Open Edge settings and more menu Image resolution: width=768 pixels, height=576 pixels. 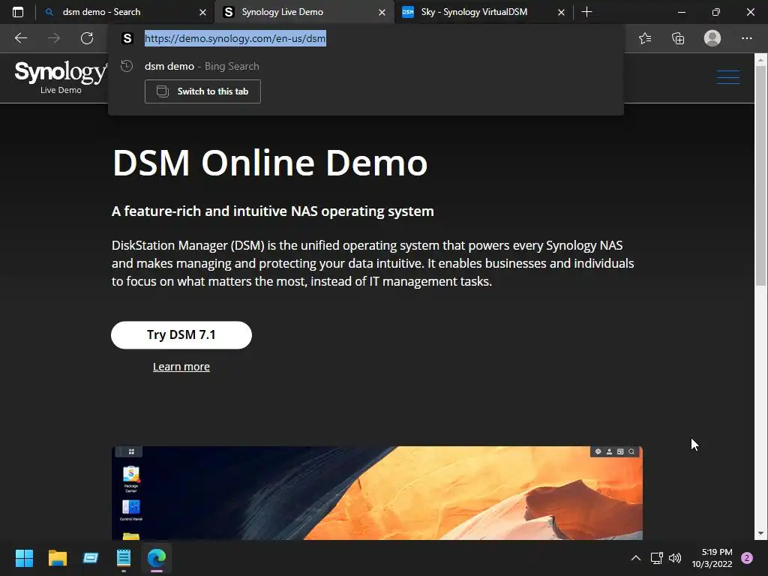pyautogui.click(x=746, y=38)
